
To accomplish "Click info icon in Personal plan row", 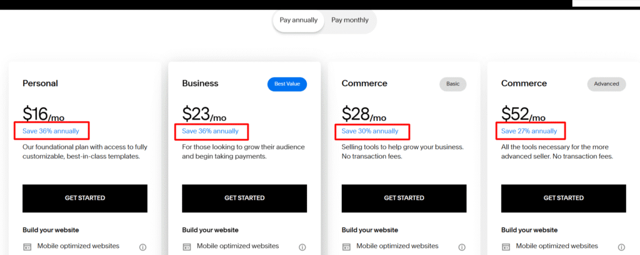I will [142, 248].
